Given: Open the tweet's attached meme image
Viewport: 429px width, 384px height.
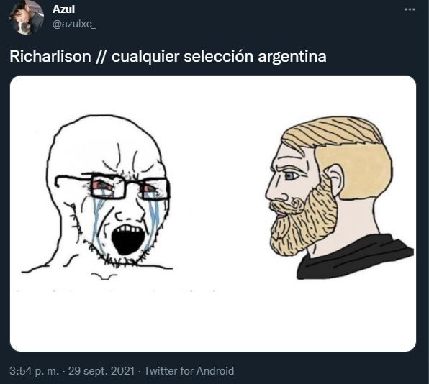Looking at the screenshot, I should tap(213, 214).
